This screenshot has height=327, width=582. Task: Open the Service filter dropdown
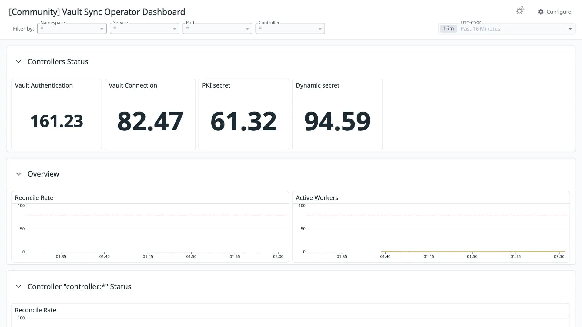coord(145,28)
